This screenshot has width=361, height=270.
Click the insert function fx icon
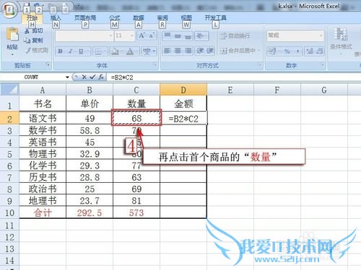101,77
